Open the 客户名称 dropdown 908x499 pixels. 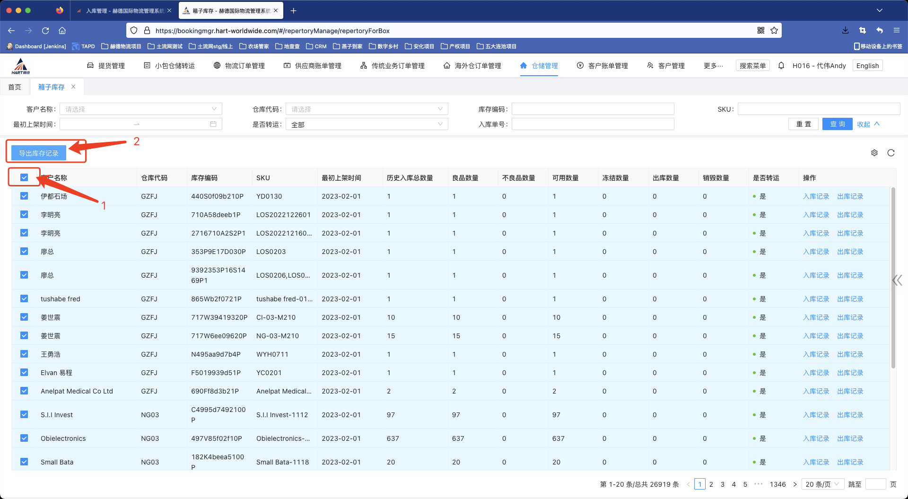(140, 109)
